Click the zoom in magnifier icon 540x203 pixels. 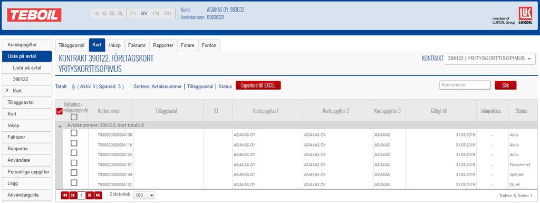click(x=120, y=13)
